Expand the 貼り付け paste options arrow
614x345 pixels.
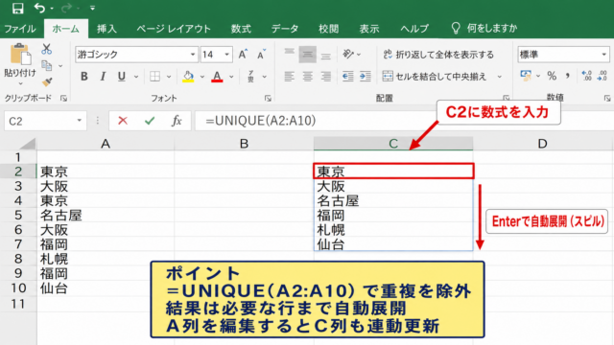tap(20, 83)
